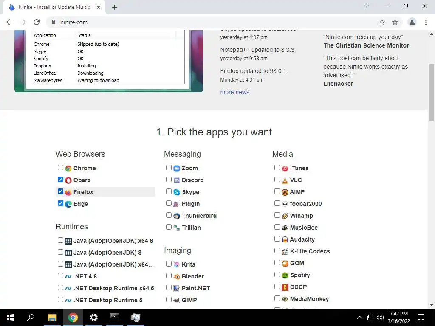Viewport: 435px width, 326px height.
Task: Click the Opera logo icon
Action: 68,180
